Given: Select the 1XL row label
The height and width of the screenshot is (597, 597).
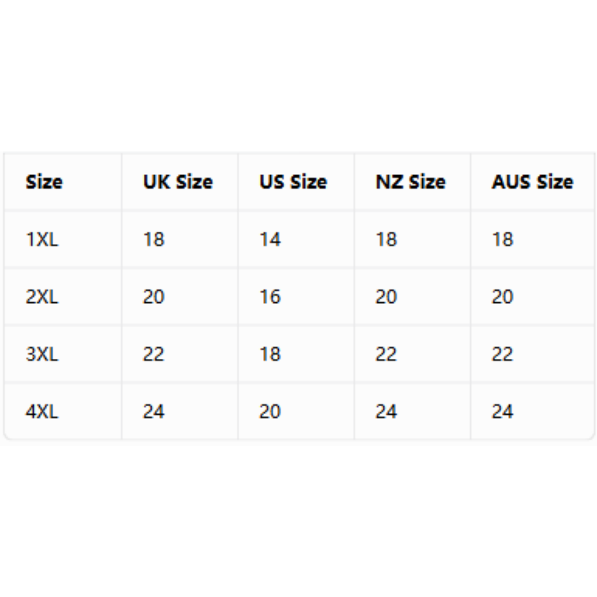Looking at the screenshot, I should tap(42, 239).
